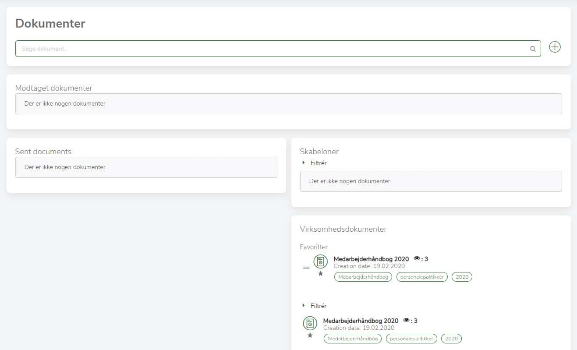Image resolution: width=577 pixels, height=350 pixels.
Task: Click the drag handle of favorite Medarbejderhåndbog
Action: click(306, 267)
